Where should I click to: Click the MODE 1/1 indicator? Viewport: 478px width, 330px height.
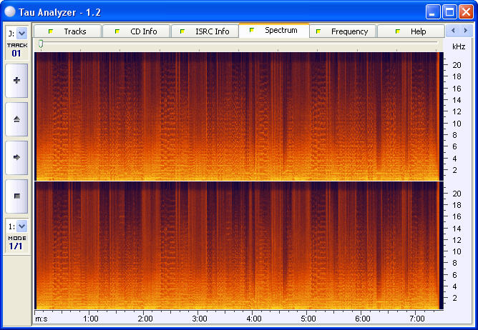point(16,243)
